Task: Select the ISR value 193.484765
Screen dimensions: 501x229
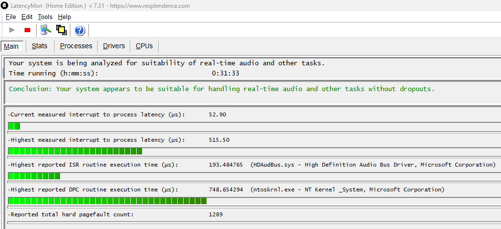Action: click(226, 165)
